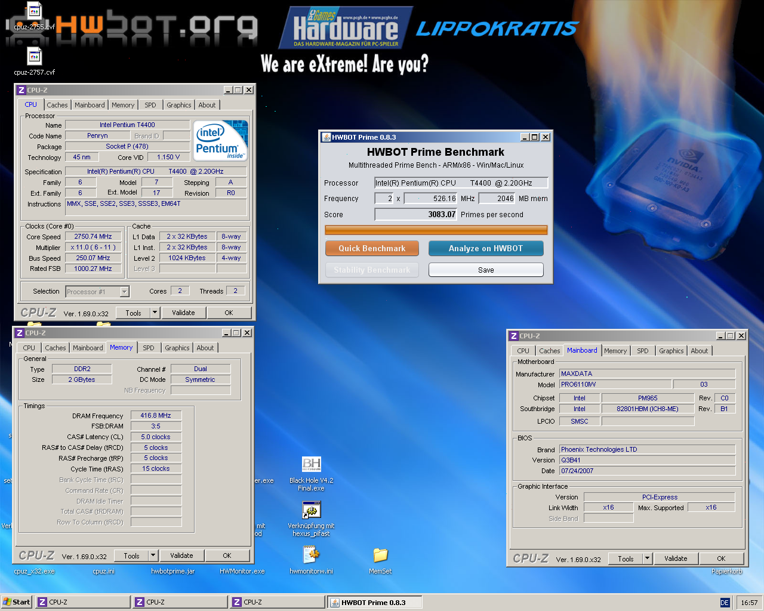
Task: Click Level 2 cache value 1024 KBytes
Action: [187, 258]
